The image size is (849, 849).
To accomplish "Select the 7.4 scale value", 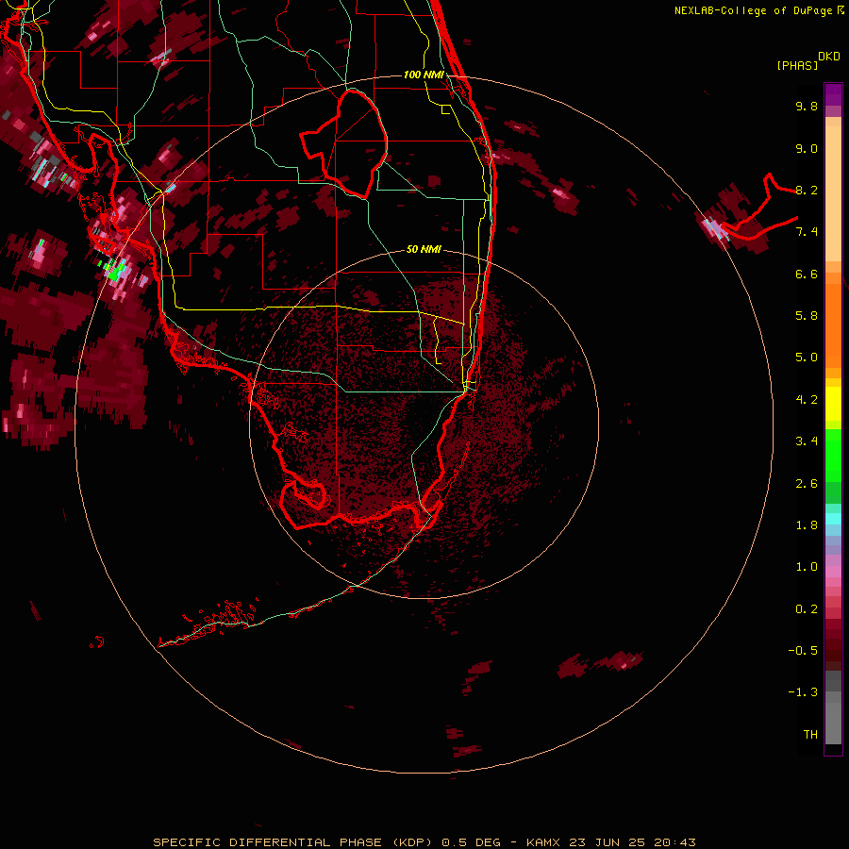I will [807, 232].
